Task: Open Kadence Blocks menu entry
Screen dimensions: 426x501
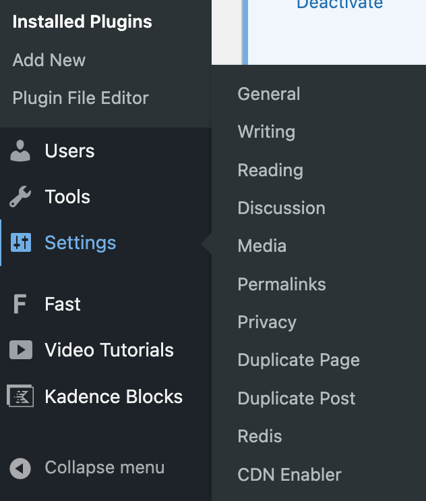Action: point(113,396)
